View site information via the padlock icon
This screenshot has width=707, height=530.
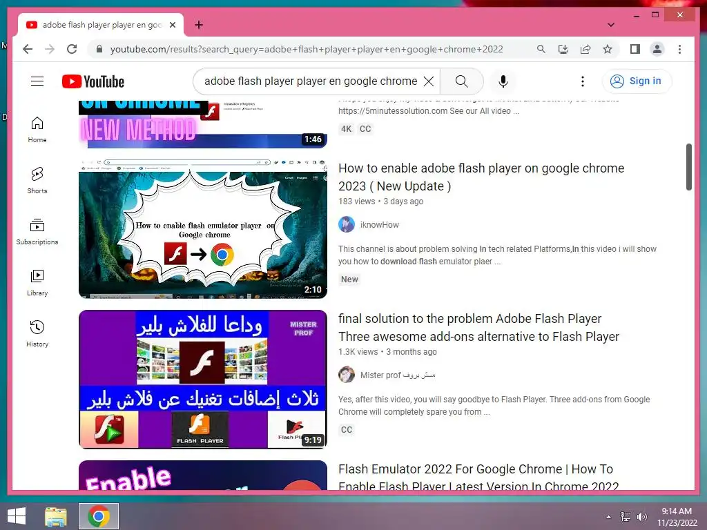99,49
